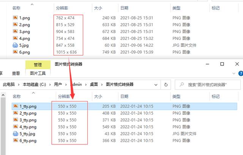This screenshot has height=155, width=243.
Task: Click the 图片格式转换器 window title
Action: click(68, 64)
